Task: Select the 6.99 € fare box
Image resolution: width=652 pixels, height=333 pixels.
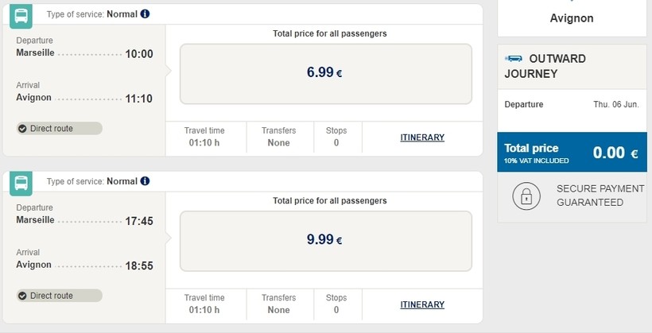Action: (x=325, y=73)
